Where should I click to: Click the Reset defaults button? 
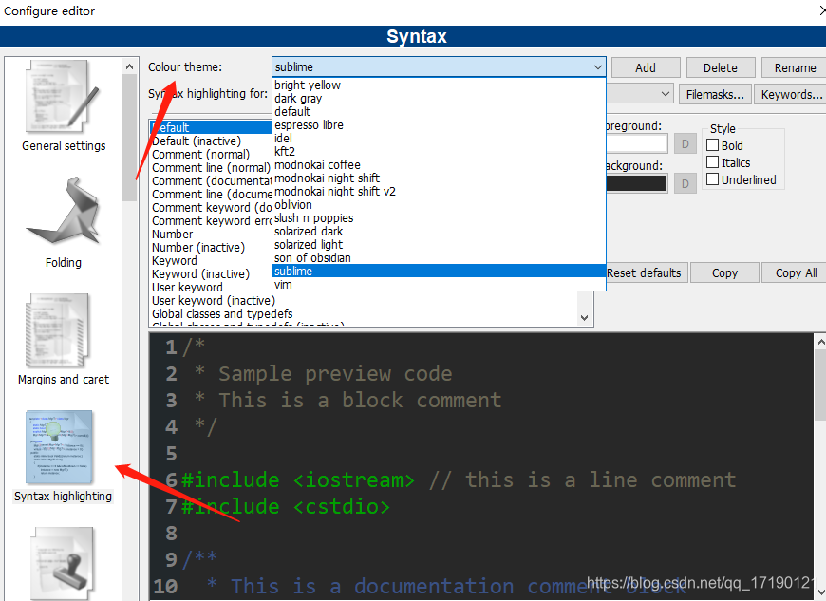click(645, 272)
